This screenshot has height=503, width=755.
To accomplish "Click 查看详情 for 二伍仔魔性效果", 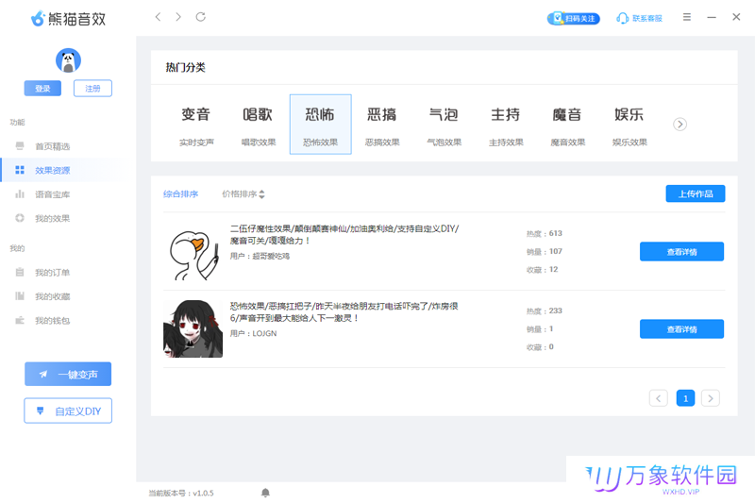I will click(x=681, y=251).
